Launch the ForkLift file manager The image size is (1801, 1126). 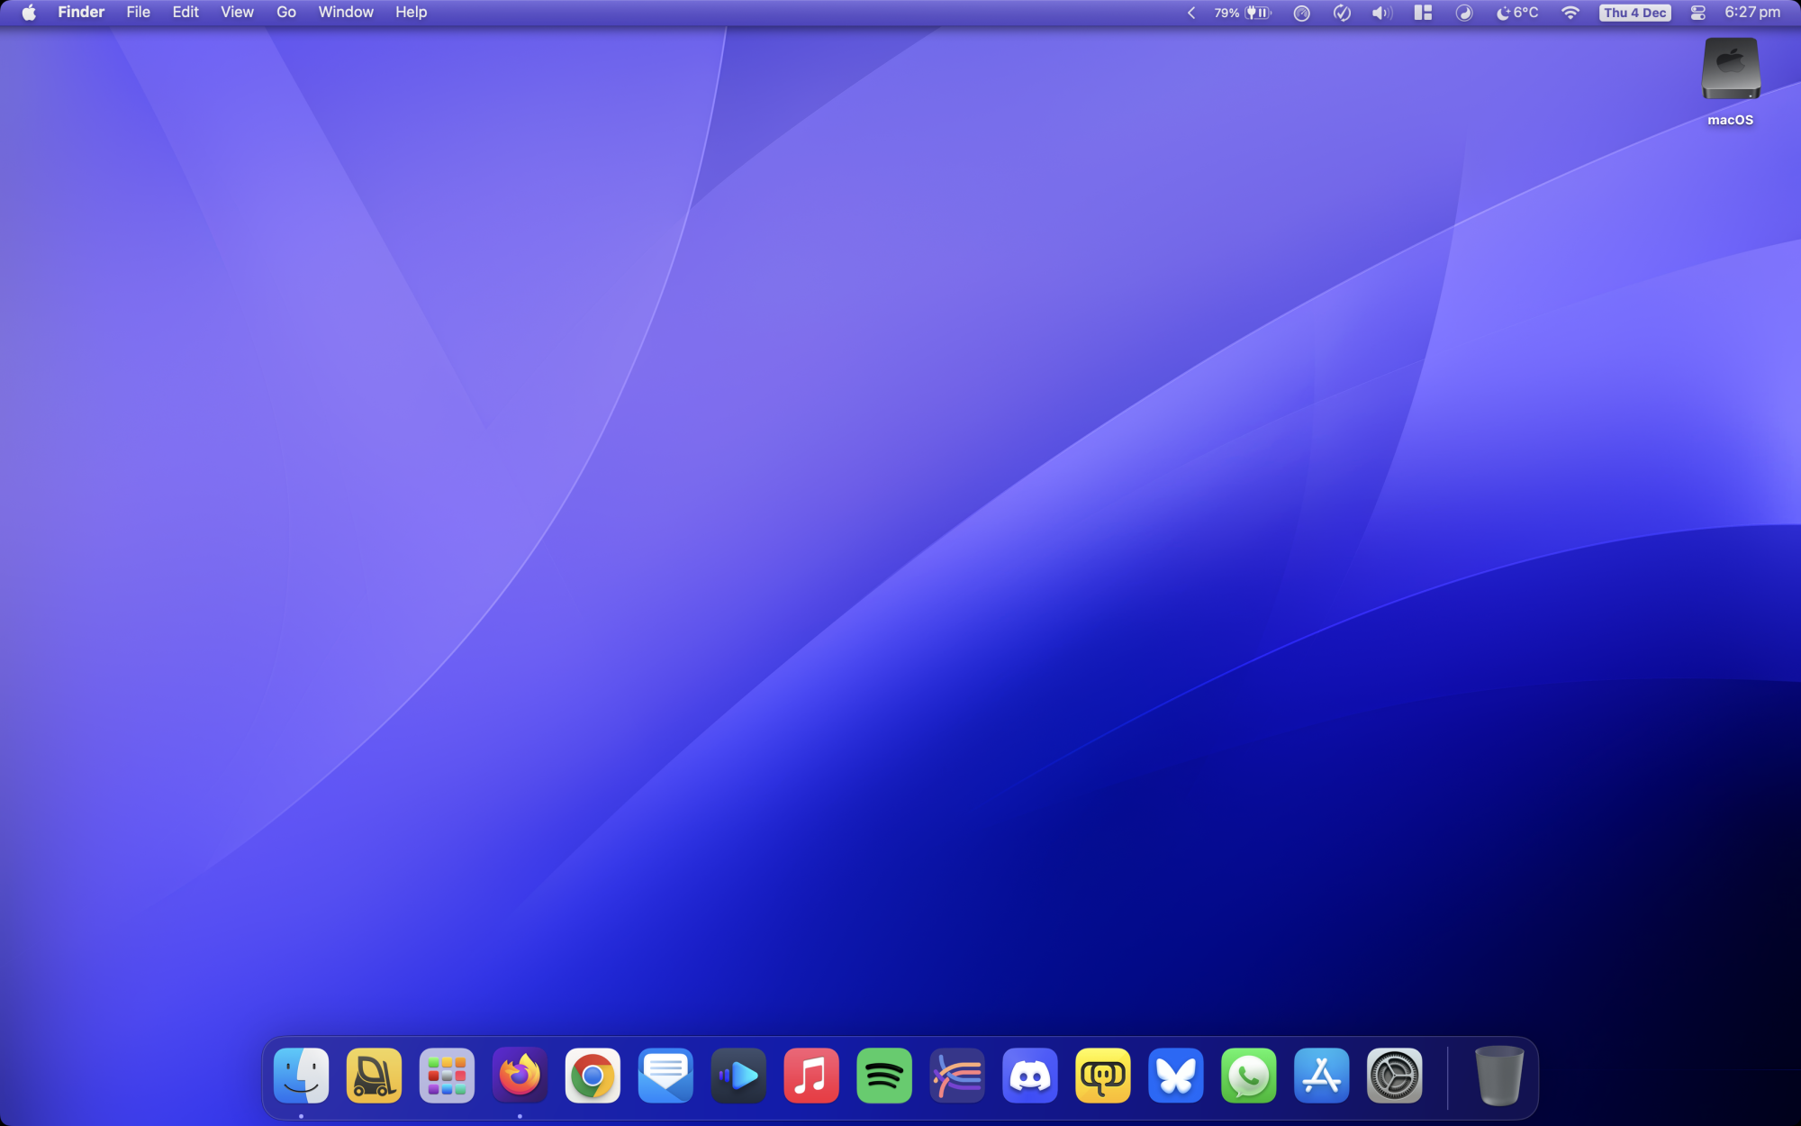[x=374, y=1075]
